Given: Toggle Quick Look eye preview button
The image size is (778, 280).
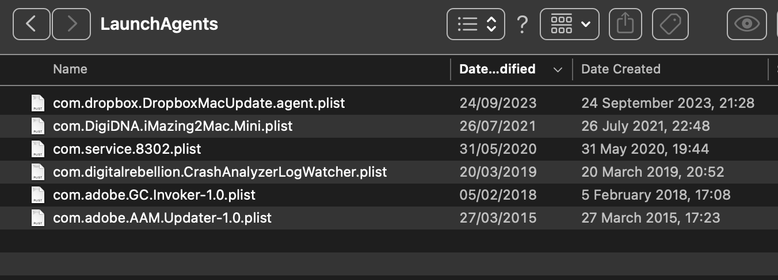Looking at the screenshot, I should pos(746,24).
